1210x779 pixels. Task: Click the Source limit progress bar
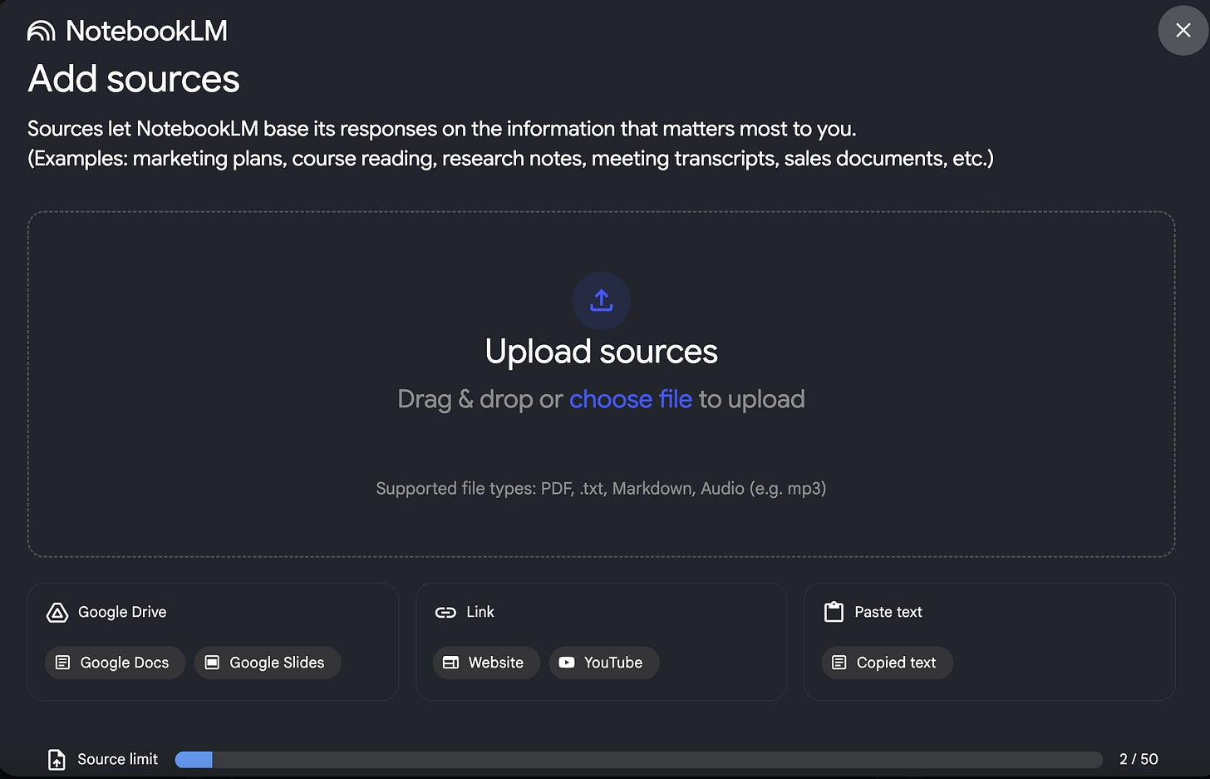tap(638, 760)
